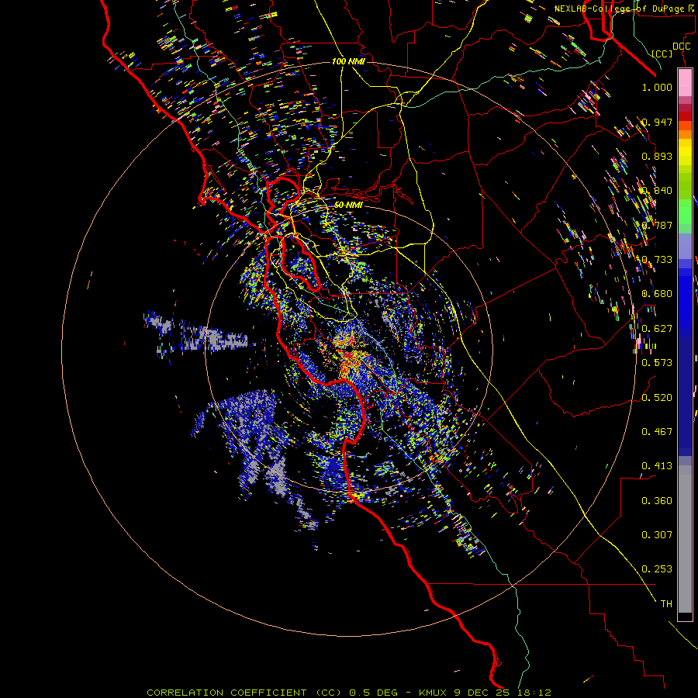698x698 pixels.
Task: Select the 0.467 legend value
Action: pyautogui.click(x=657, y=432)
